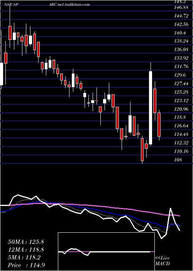Click the Price : 114.9 readout

[27, 265]
